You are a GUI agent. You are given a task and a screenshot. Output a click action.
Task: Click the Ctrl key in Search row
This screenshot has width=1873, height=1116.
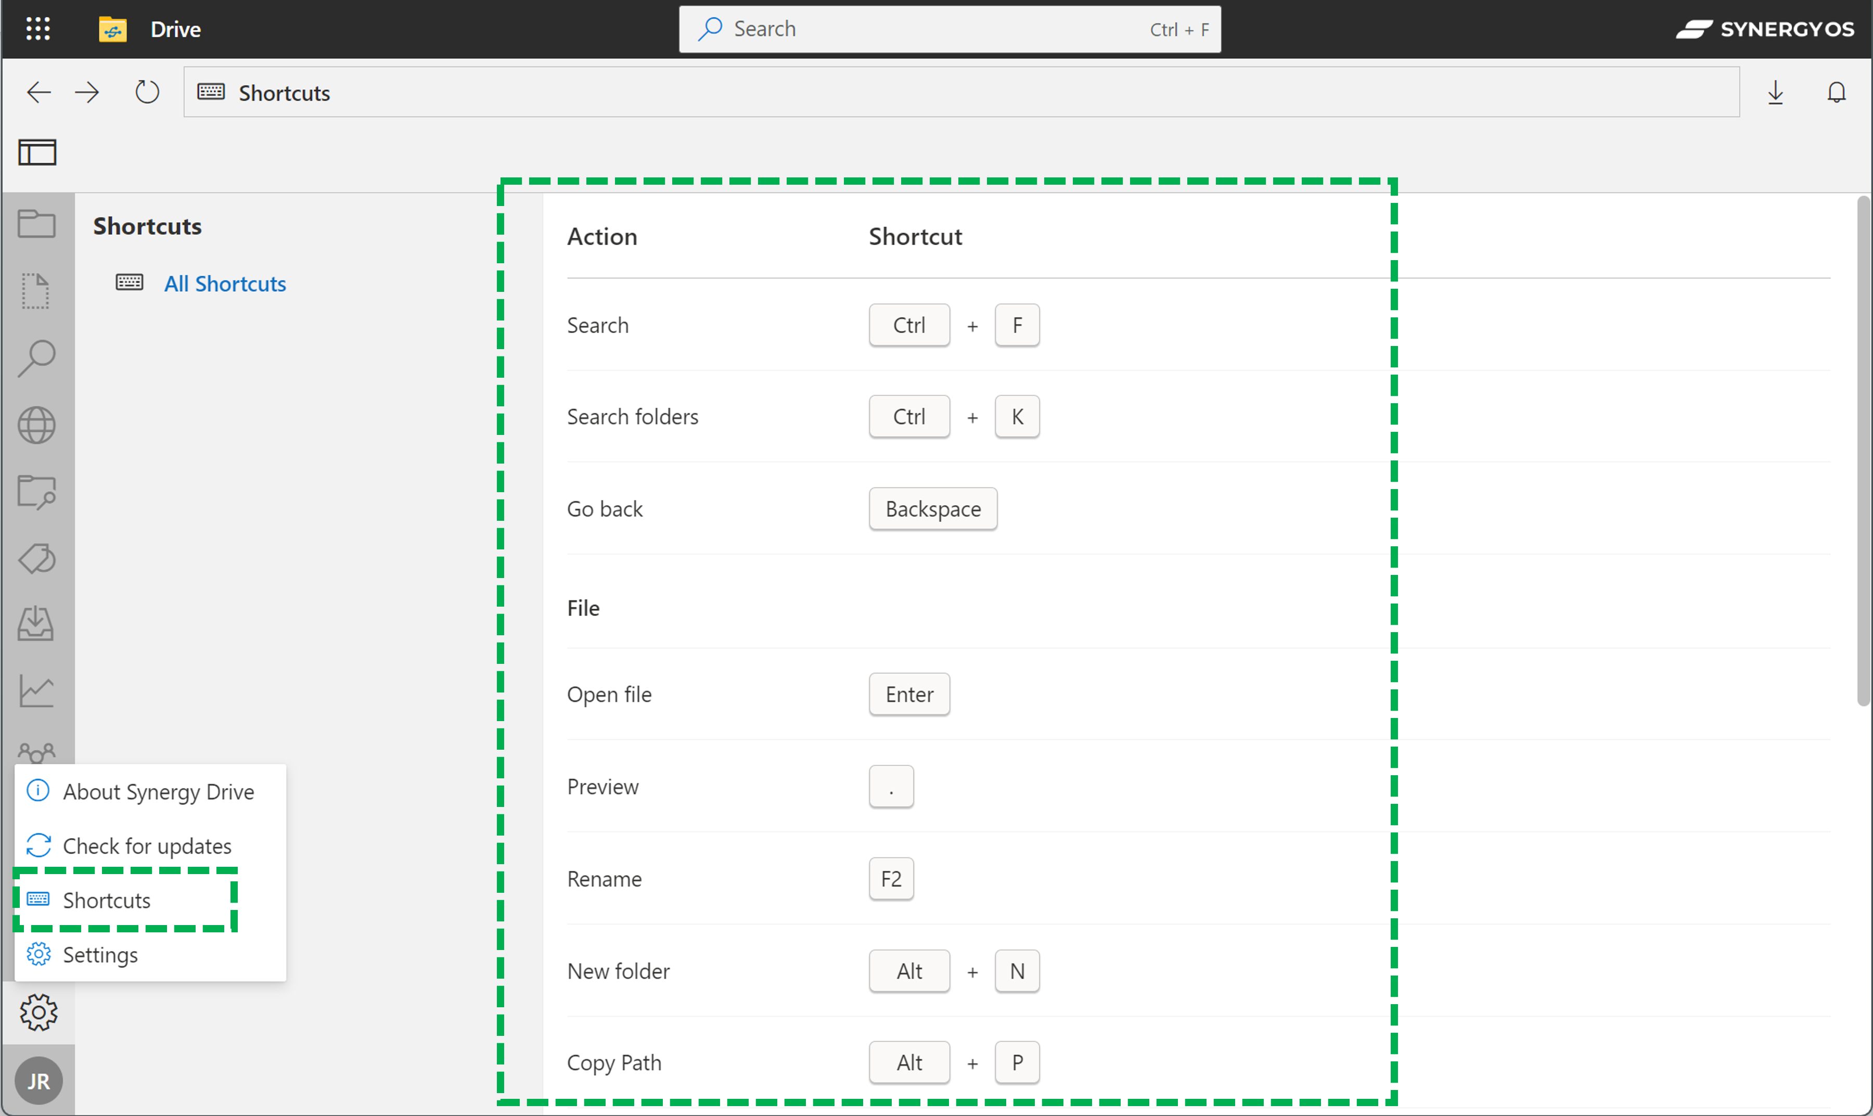(x=909, y=325)
